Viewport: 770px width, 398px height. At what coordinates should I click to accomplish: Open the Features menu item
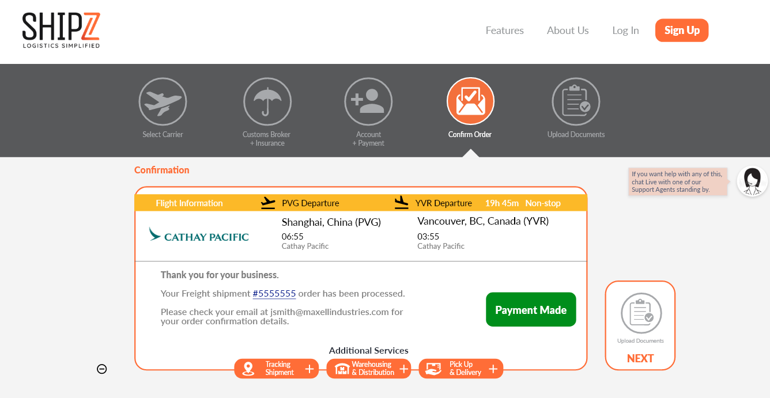(x=504, y=31)
